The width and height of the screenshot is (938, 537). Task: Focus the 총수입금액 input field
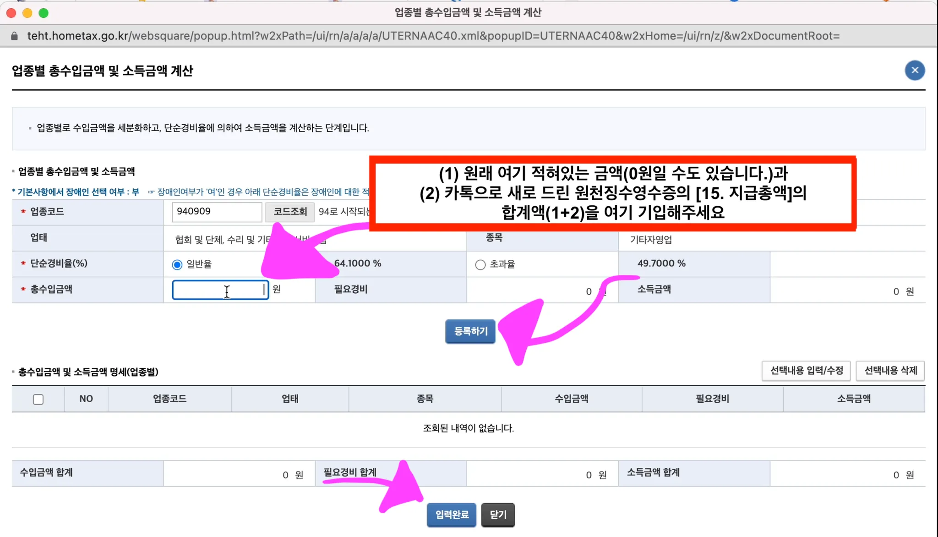point(220,290)
